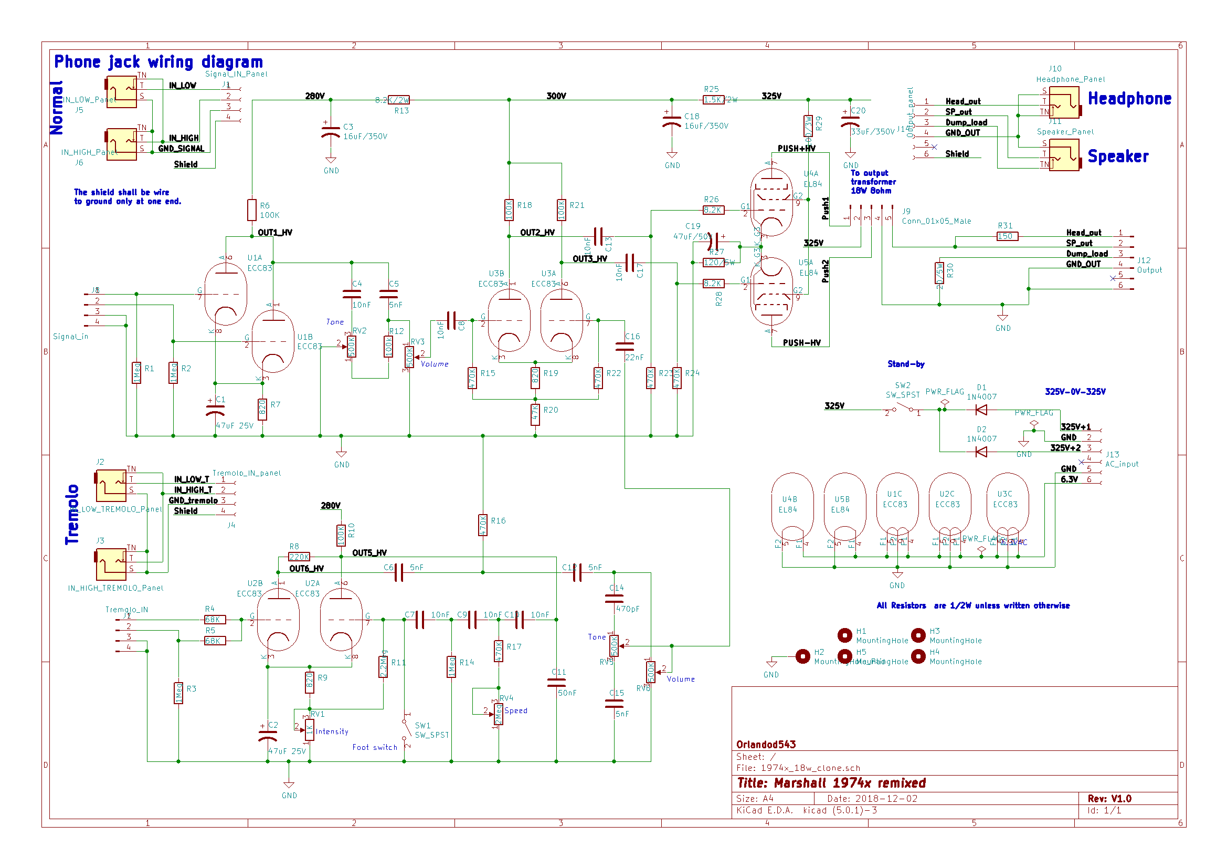Click the J2 tremolo low input jack
This screenshot has height=868, width=1227.
(x=111, y=486)
